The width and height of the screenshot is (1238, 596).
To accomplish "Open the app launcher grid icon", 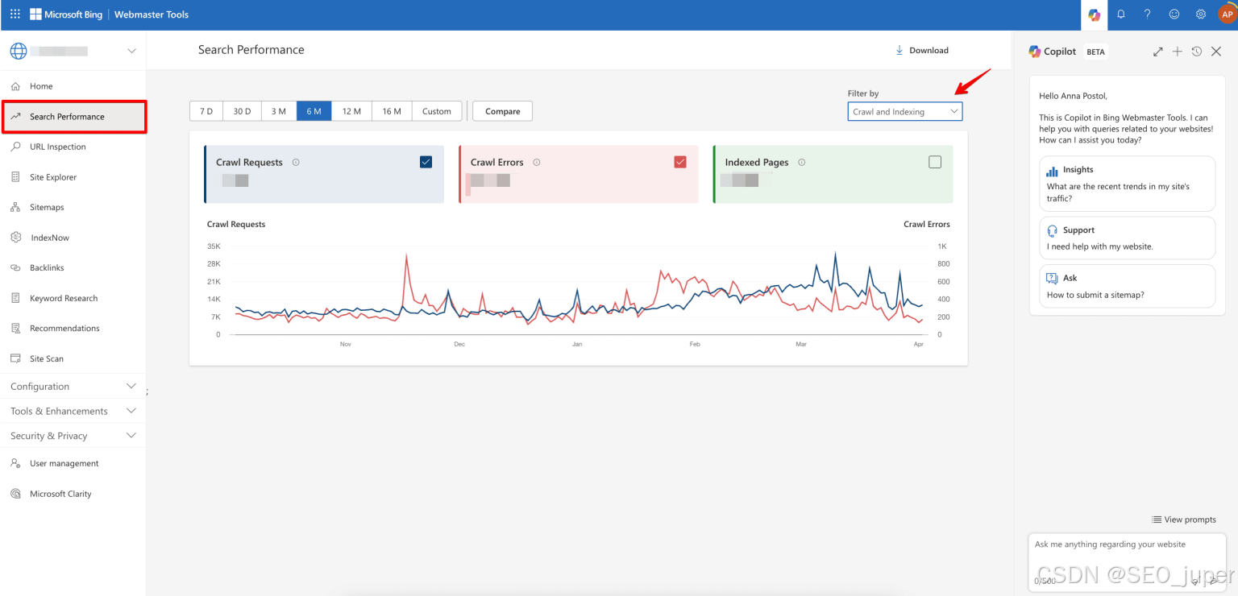I will click(15, 14).
